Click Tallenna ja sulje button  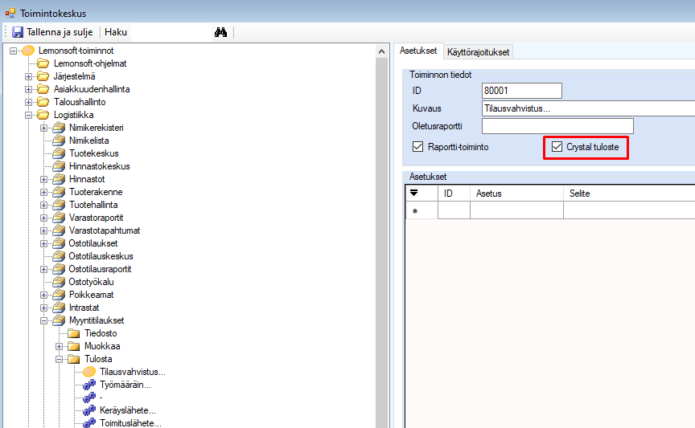[x=60, y=33]
